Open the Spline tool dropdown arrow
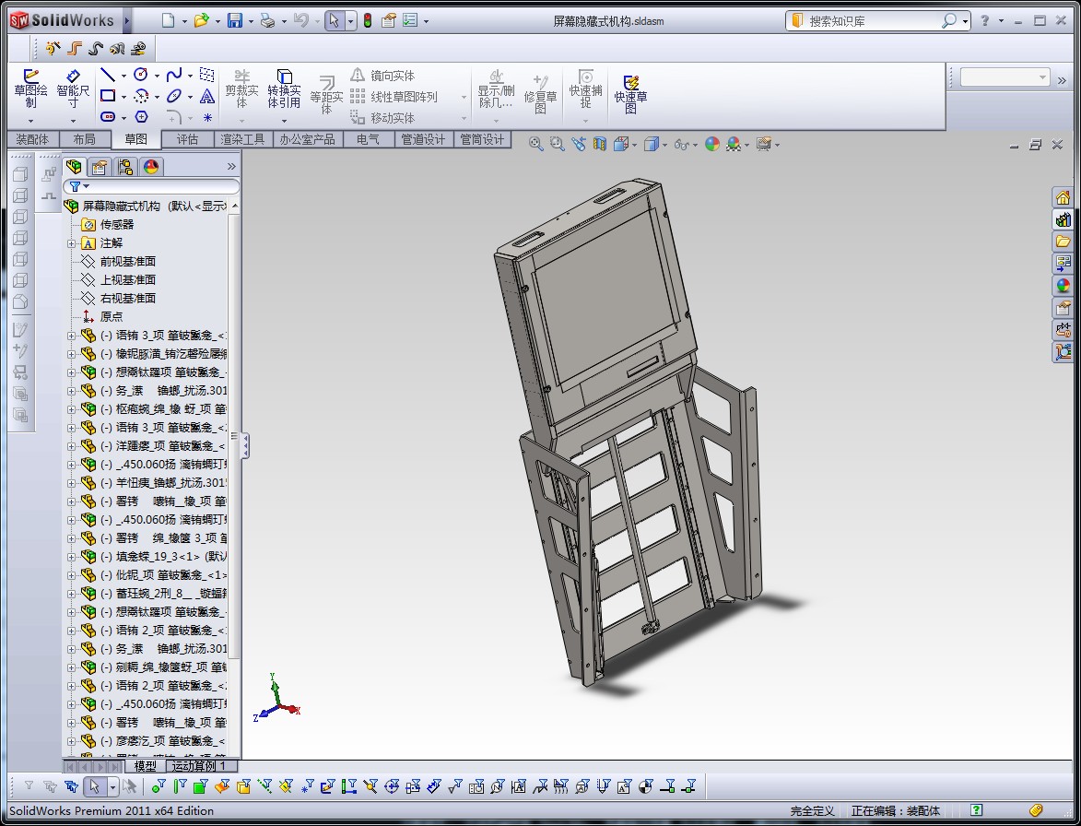Screen dimensions: 1081x826 pos(190,76)
